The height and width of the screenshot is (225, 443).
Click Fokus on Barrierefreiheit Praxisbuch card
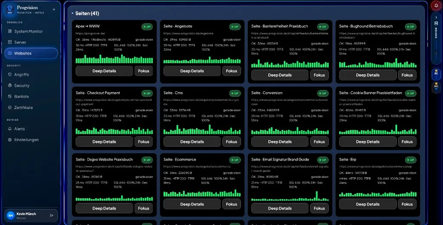point(319,75)
